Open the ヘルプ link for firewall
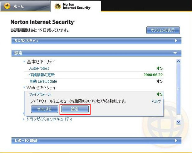192x153 pixels. point(156,101)
